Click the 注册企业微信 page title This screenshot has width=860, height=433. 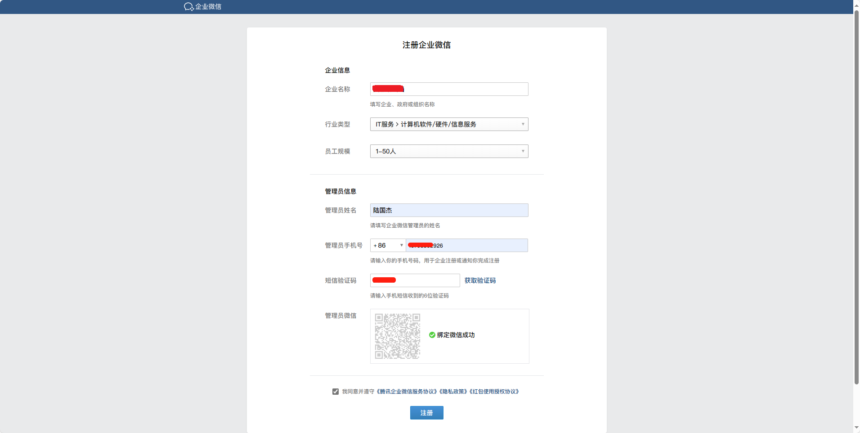click(426, 45)
